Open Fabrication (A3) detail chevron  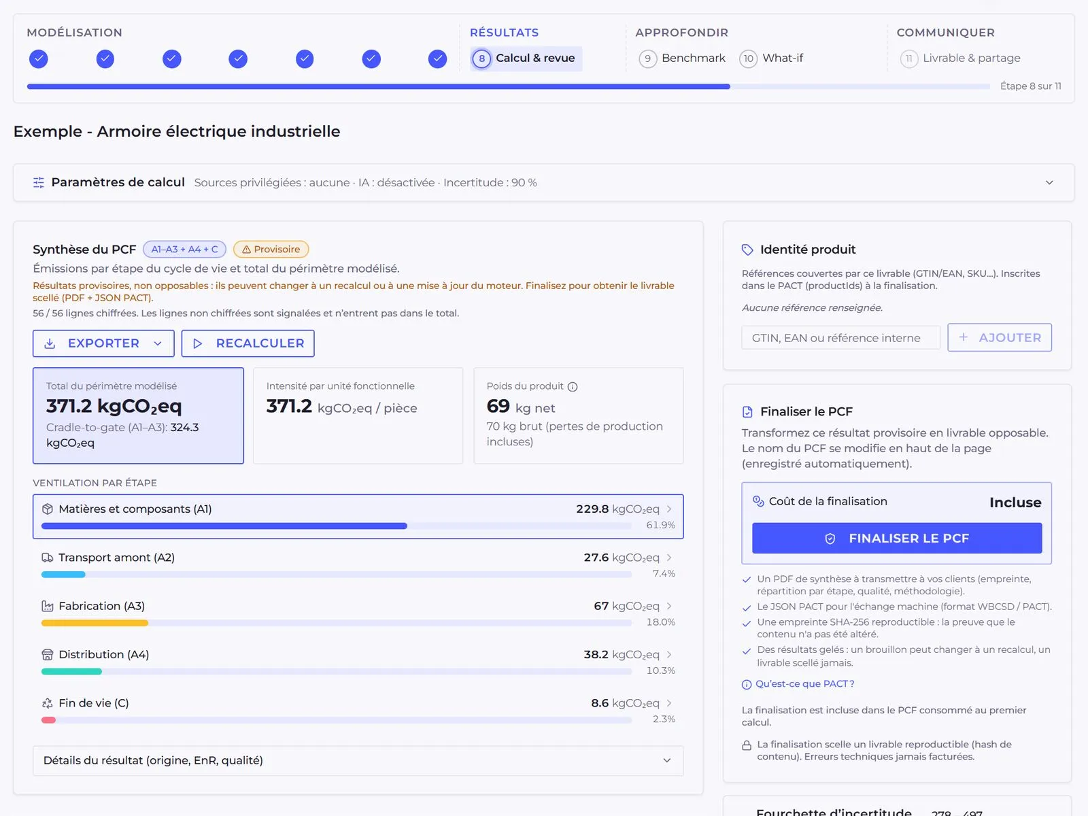pos(669,606)
